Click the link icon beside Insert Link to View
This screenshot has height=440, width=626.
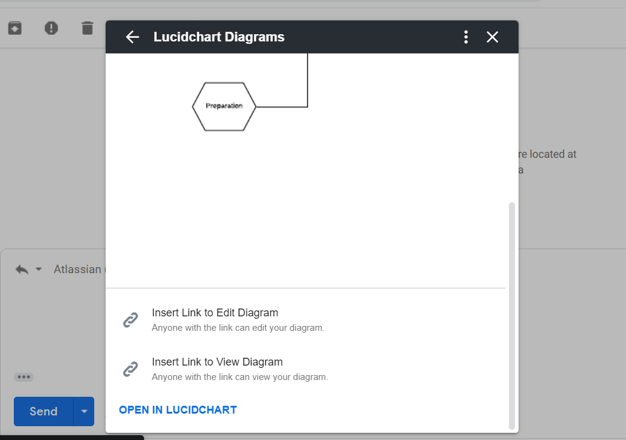(130, 369)
